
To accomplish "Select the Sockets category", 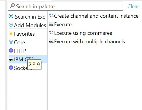I will (23, 68).
